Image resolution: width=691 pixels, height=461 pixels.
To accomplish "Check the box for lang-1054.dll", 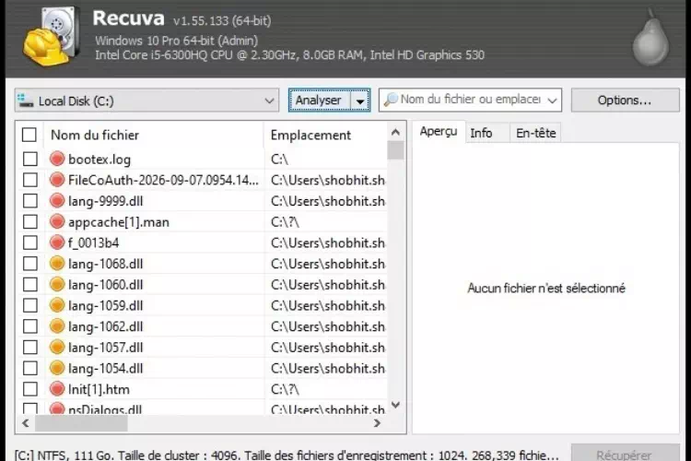I will pos(30,368).
